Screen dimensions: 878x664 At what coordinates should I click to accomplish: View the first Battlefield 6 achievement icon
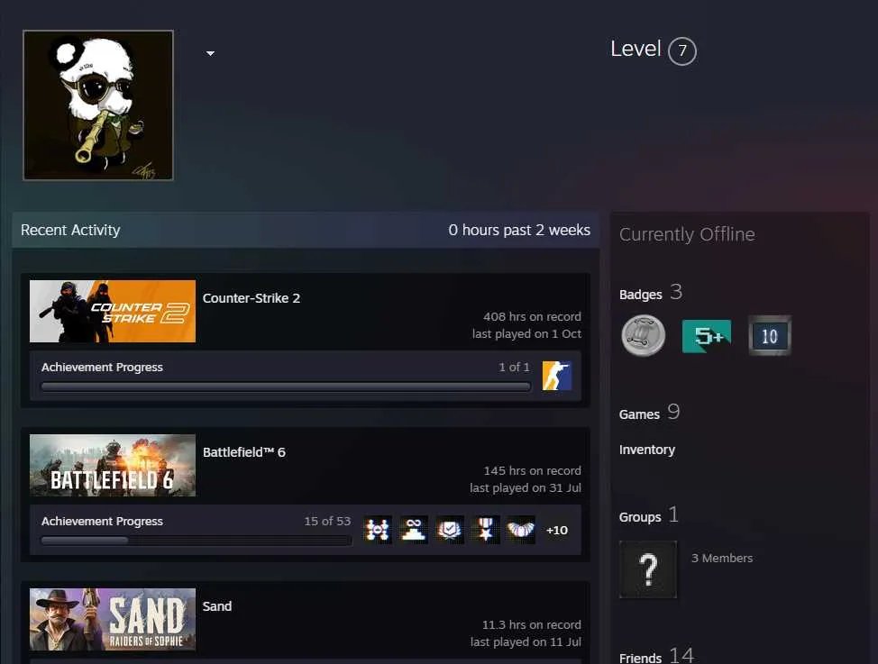378,530
